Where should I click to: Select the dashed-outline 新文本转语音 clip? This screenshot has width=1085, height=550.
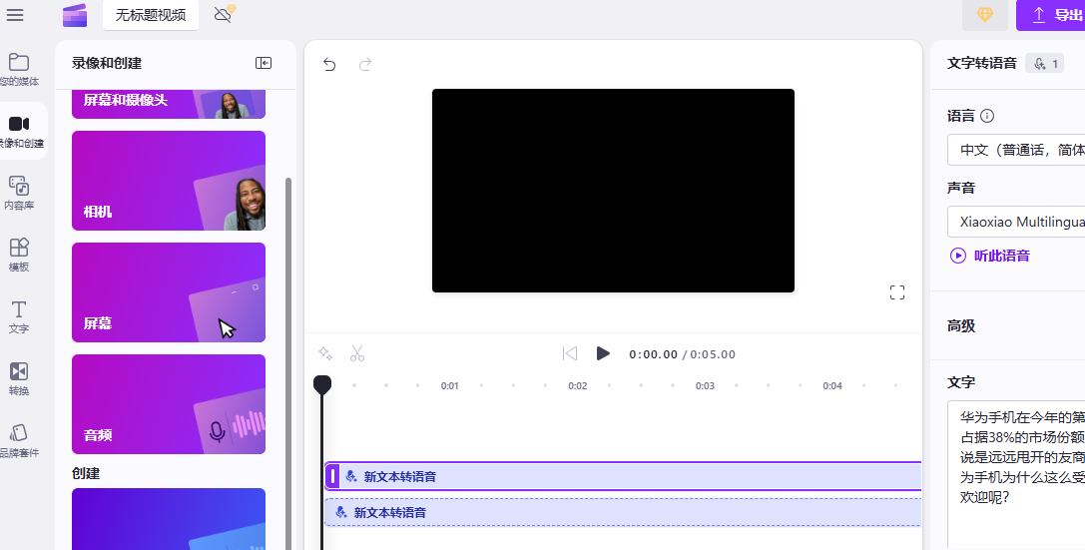tap(624, 512)
